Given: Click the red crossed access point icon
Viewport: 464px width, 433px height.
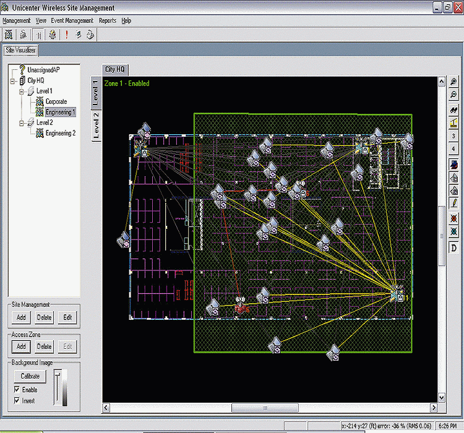Looking at the screenshot, I should (x=454, y=218).
